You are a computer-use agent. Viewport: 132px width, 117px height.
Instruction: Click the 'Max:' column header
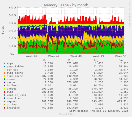(x=122, y=60)
